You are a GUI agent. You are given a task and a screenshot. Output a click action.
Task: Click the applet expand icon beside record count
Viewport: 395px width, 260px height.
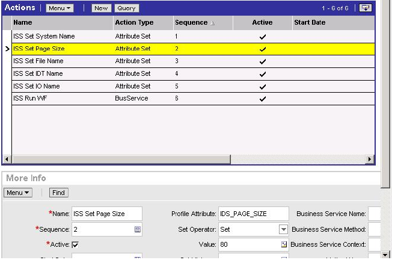364,8
